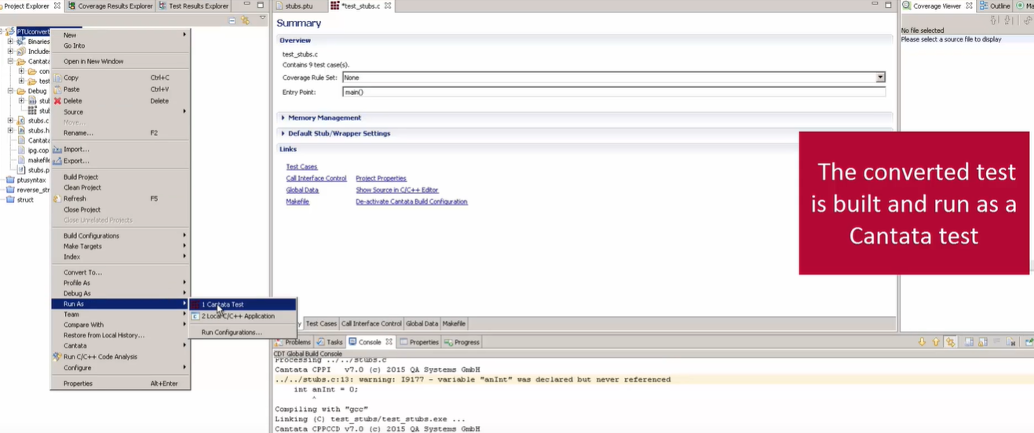Switch to the stubs.ptu editor tab
Image resolution: width=1034 pixels, height=433 pixels.
pyautogui.click(x=299, y=5)
